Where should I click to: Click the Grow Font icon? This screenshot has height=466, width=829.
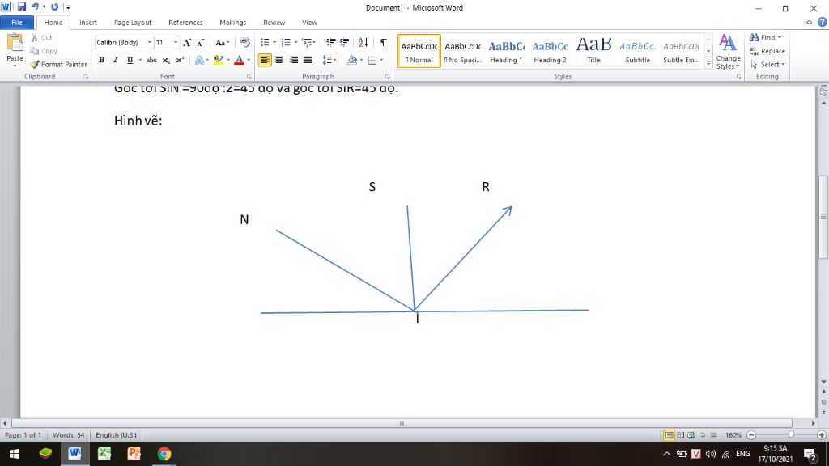point(187,42)
